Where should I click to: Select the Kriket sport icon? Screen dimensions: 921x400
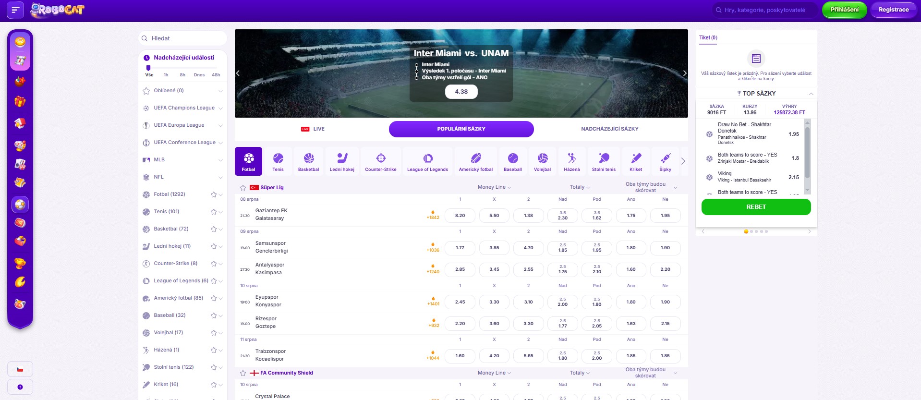pyautogui.click(x=636, y=161)
